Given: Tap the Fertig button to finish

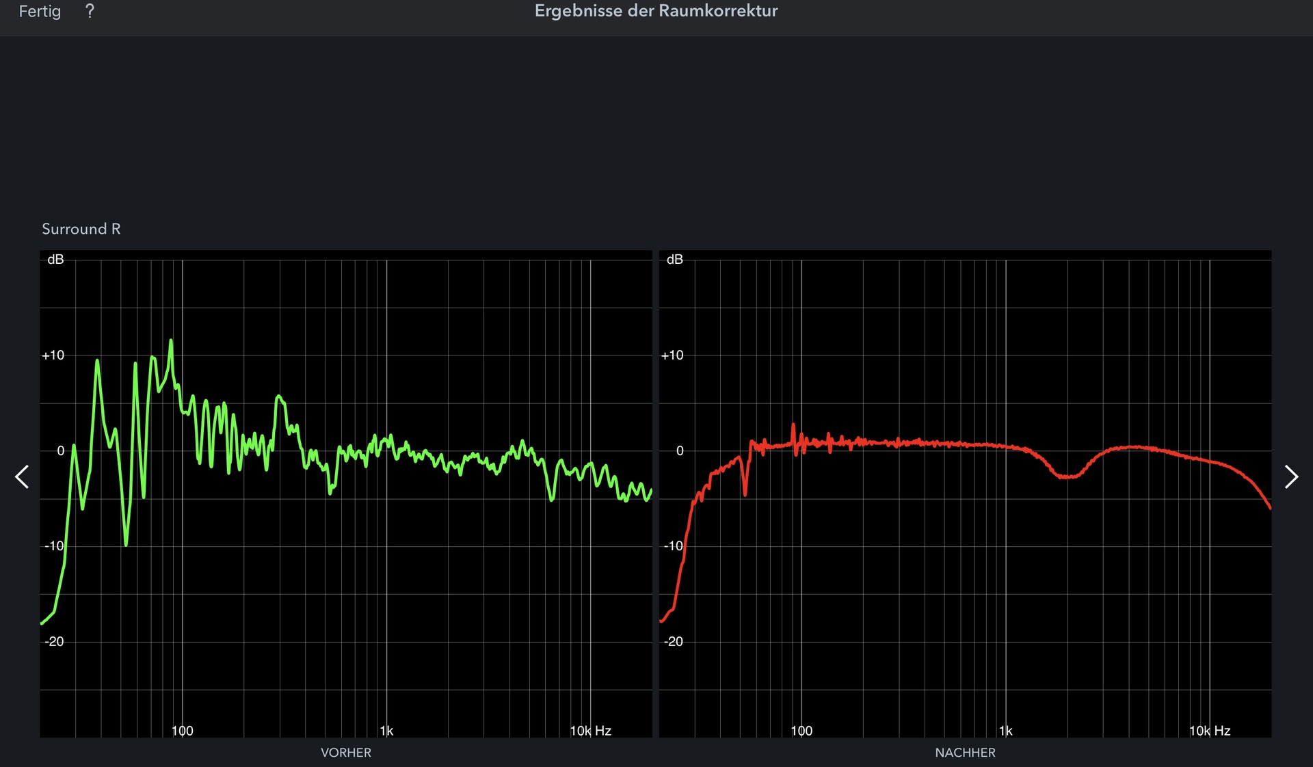Looking at the screenshot, I should point(40,12).
